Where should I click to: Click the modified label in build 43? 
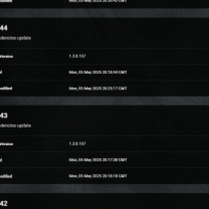click(x=6, y=176)
